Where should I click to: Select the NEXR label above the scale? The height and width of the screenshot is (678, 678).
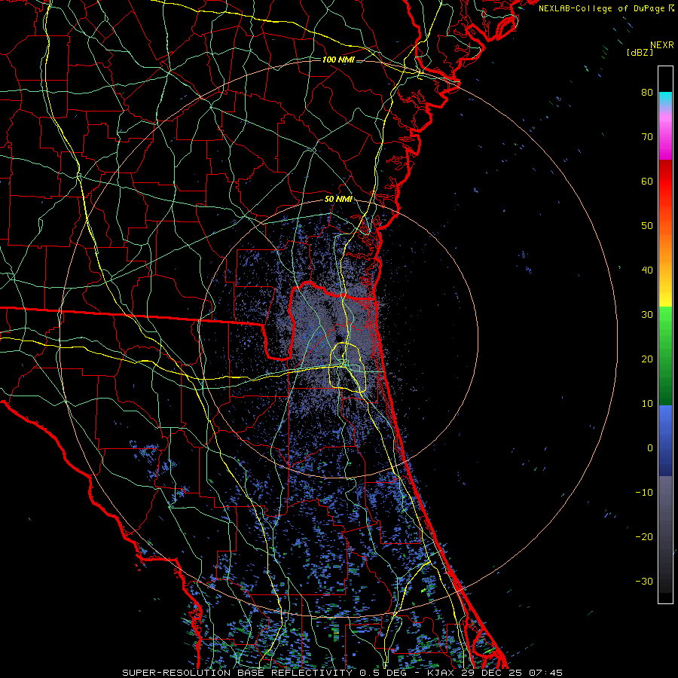pos(661,45)
